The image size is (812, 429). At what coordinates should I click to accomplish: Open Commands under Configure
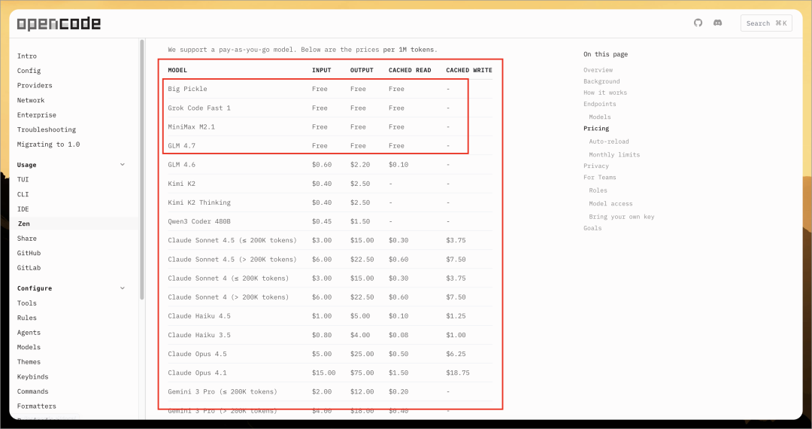pyautogui.click(x=32, y=391)
